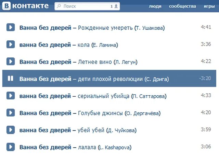Toggle the -3:20 remaining time display
Screen dimensions: 219x164
(205, 78)
